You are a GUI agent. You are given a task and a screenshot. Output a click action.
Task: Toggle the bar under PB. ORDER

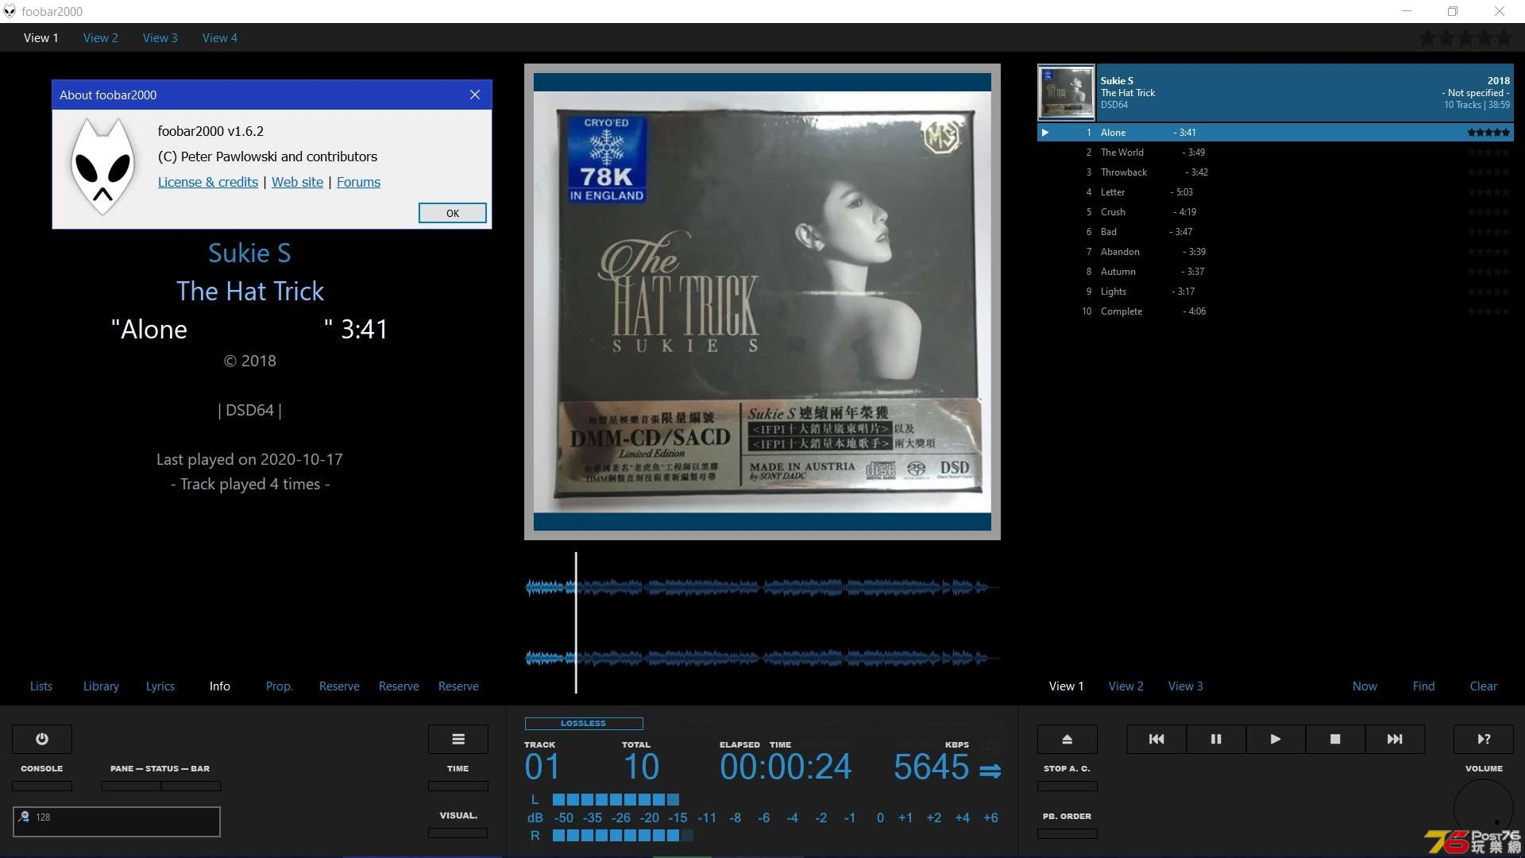[x=1067, y=833]
